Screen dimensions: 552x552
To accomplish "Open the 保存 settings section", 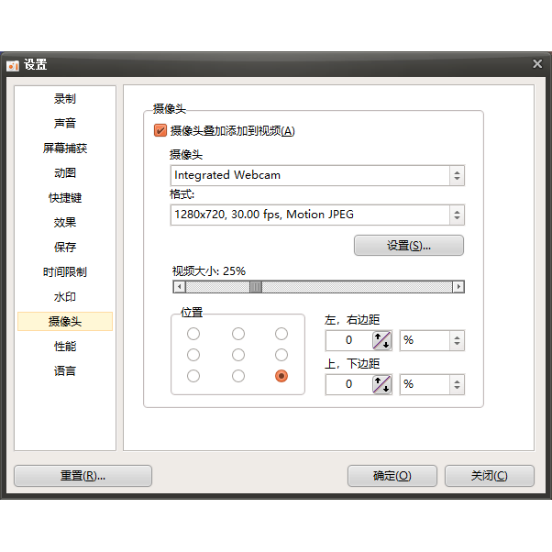I will (x=65, y=248).
